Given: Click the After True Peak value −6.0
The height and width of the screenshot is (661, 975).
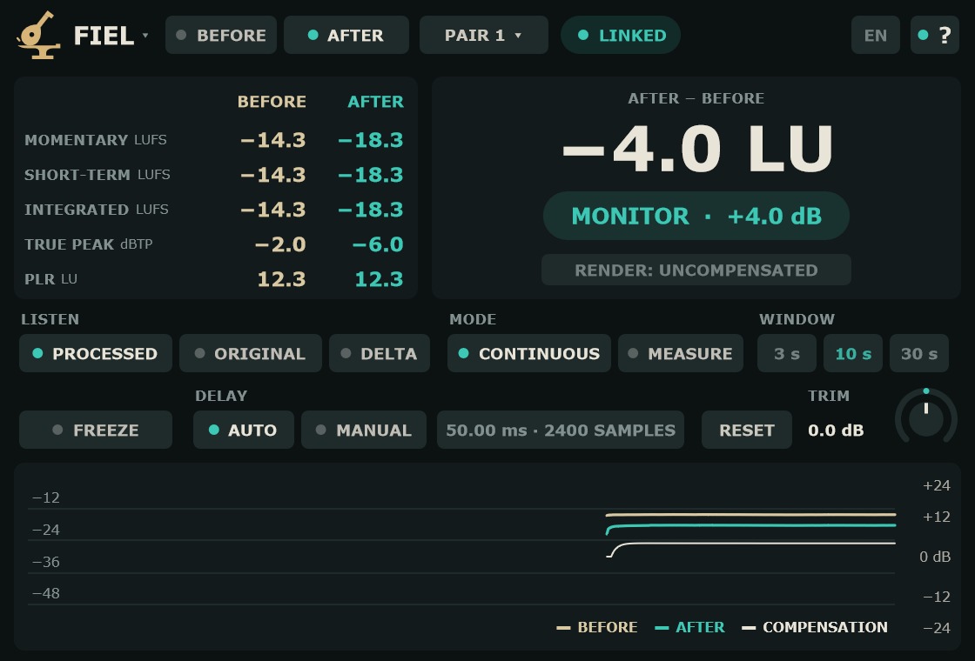Looking at the screenshot, I should [x=378, y=244].
